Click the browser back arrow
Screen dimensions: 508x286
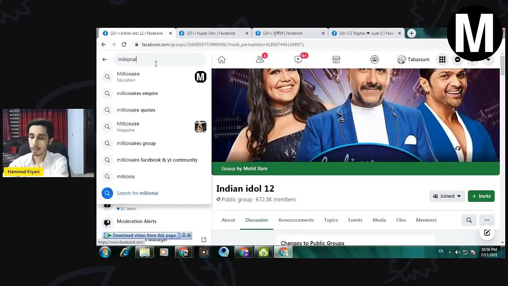pos(104,44)
